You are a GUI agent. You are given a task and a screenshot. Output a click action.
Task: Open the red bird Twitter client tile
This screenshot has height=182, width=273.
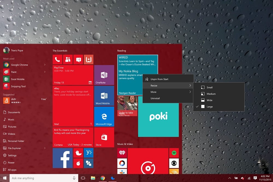[78, 153]
